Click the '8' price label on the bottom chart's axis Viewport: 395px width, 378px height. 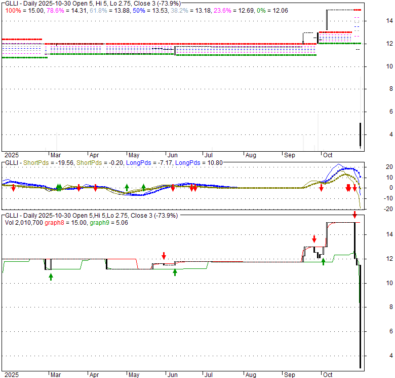391,307
